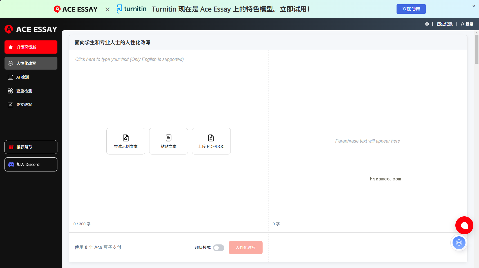This screenshot has height=268, width=479.
Task: Click the 登录 login link
Action: pyautogui.click(x=467, y=24)
